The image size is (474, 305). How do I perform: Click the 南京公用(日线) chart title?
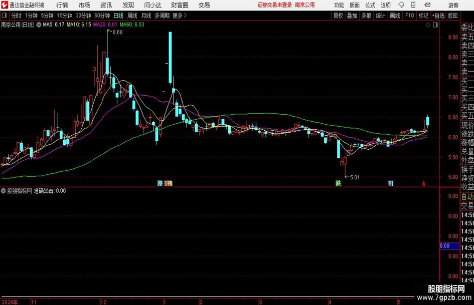tap(18, 25)
